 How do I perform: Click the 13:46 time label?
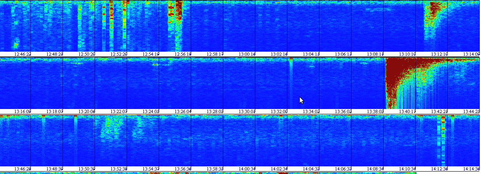pos(22,169)
